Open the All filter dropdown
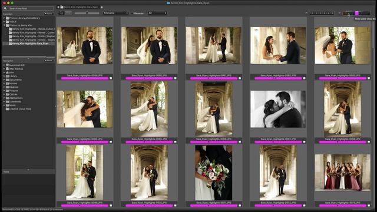 click(x=157, y=13)
